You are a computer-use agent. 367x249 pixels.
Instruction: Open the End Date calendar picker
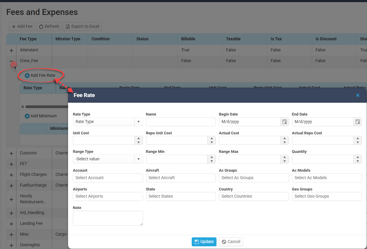(357, 122)
